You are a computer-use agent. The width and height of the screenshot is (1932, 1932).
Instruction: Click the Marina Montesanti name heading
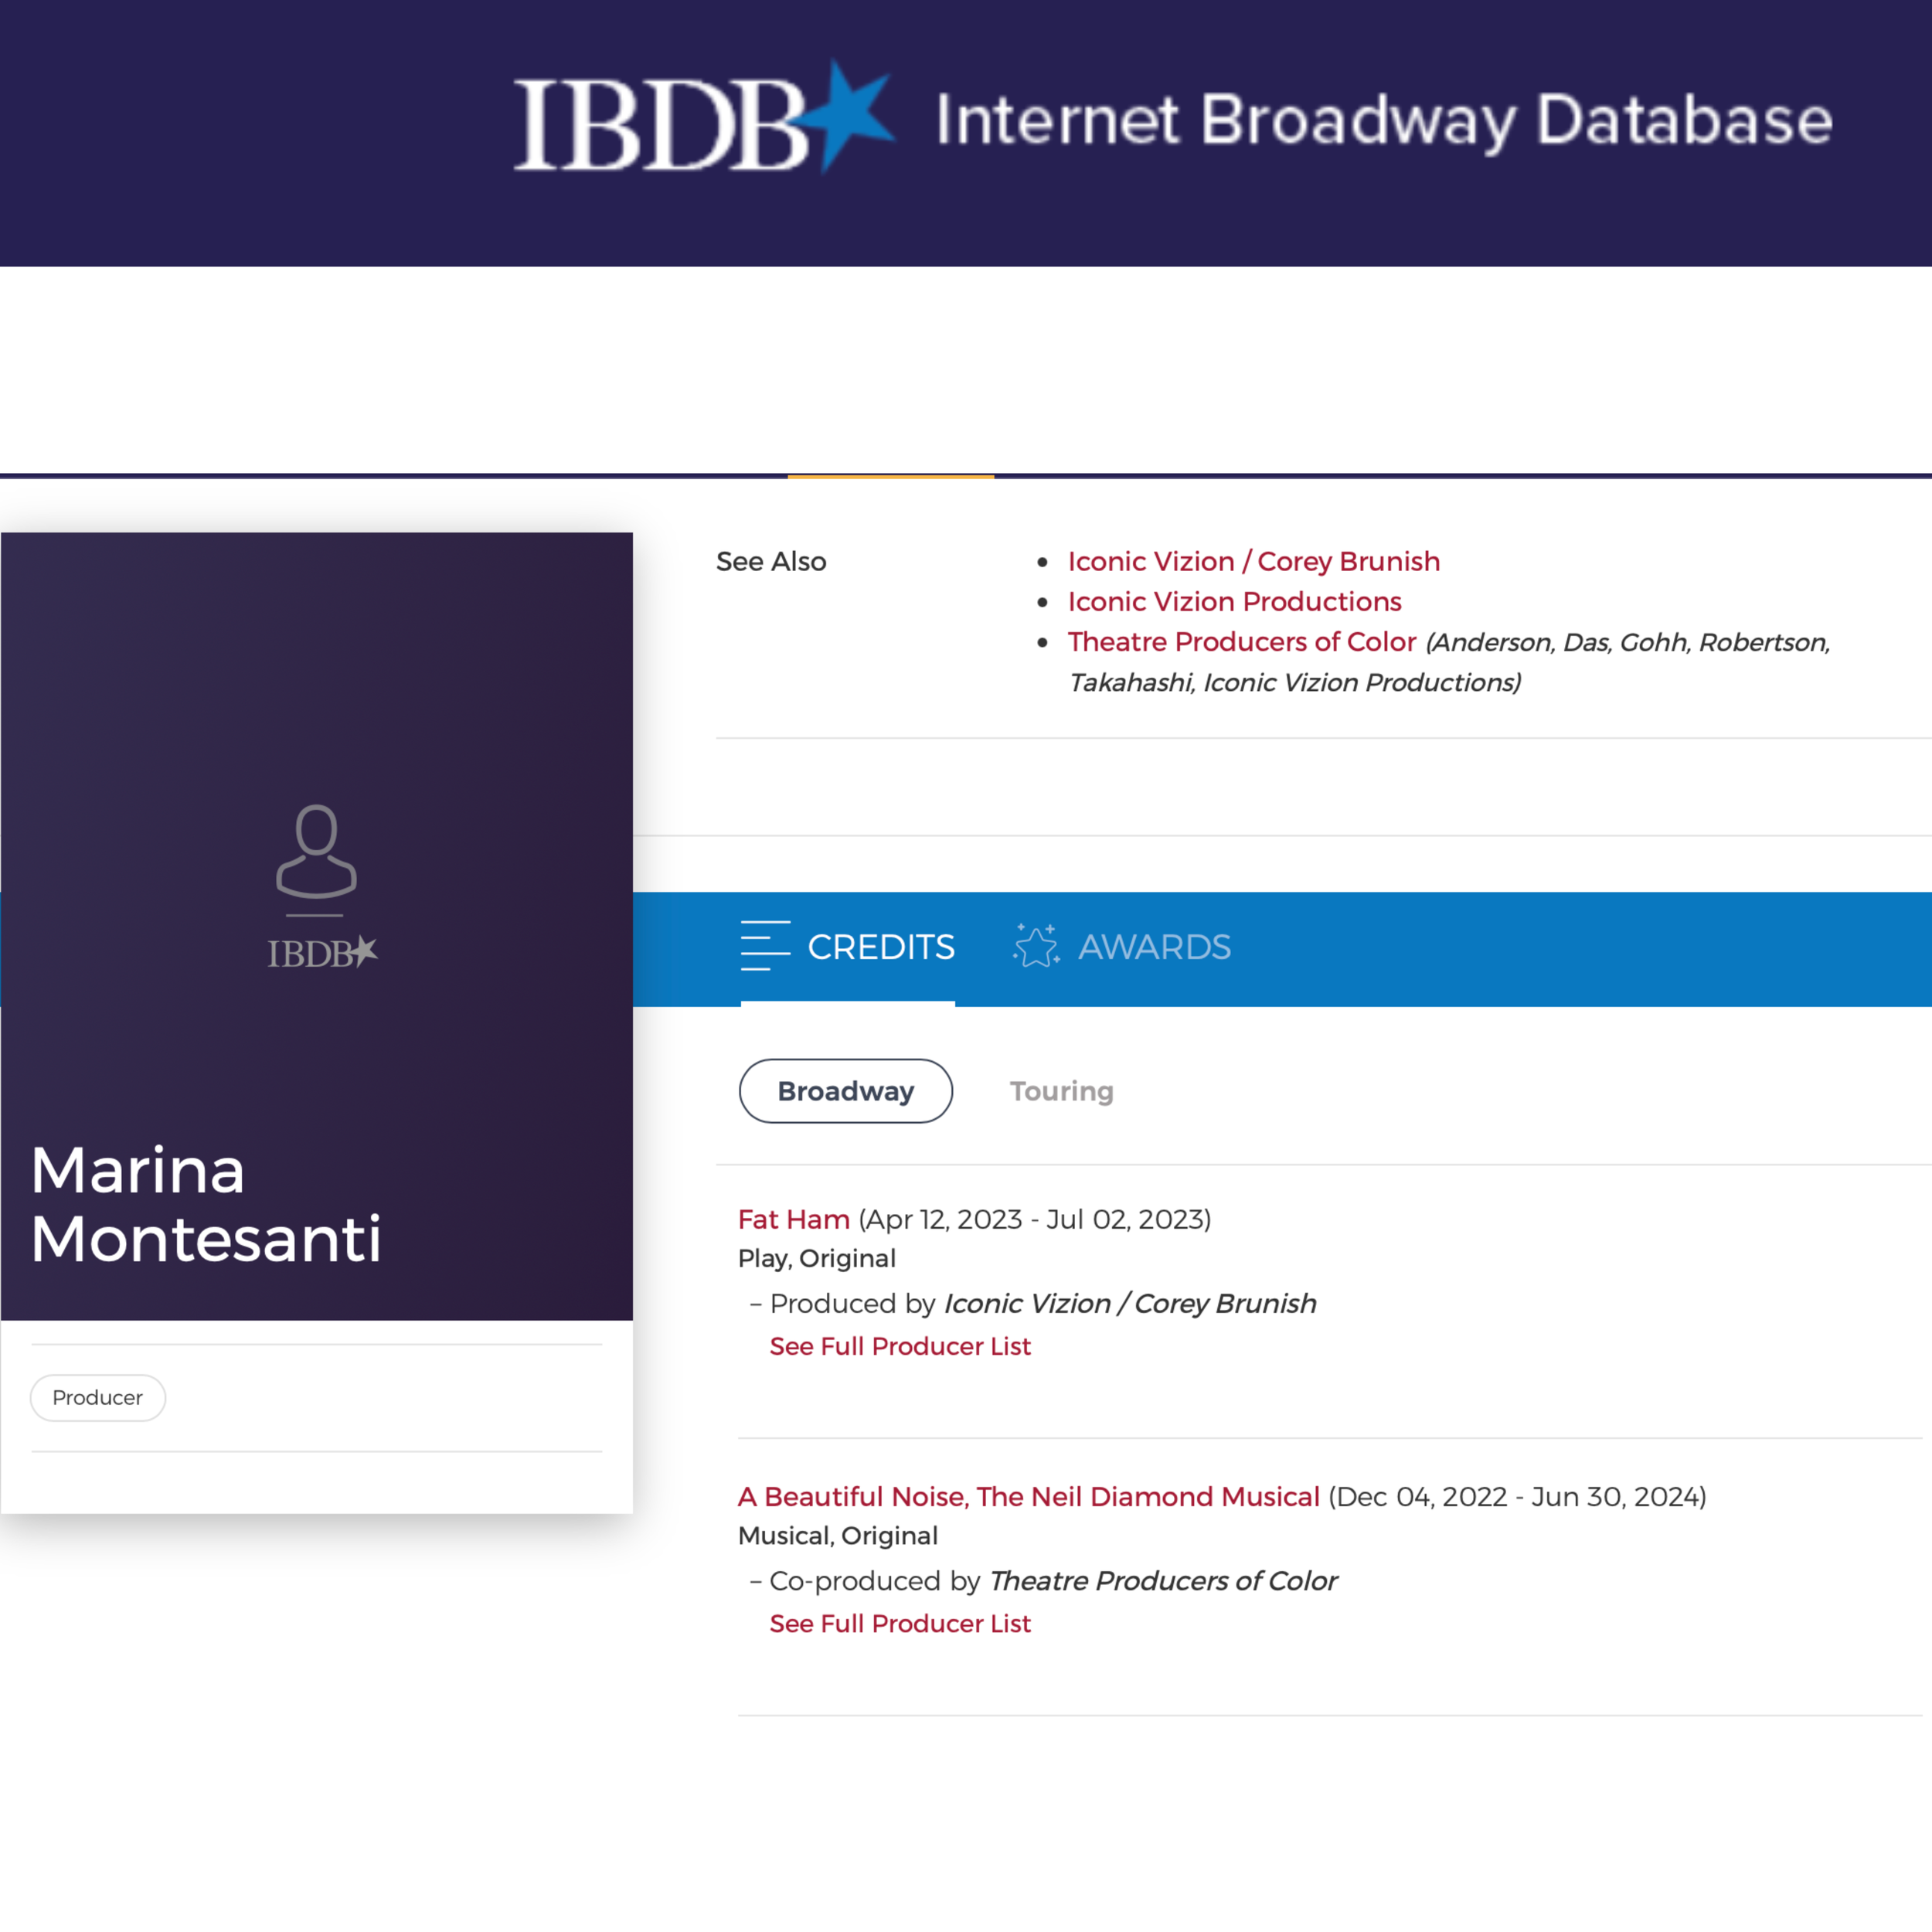click(x=206, y=1204)
